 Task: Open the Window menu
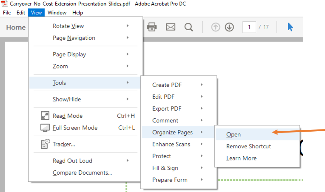[x=57, y=13]
